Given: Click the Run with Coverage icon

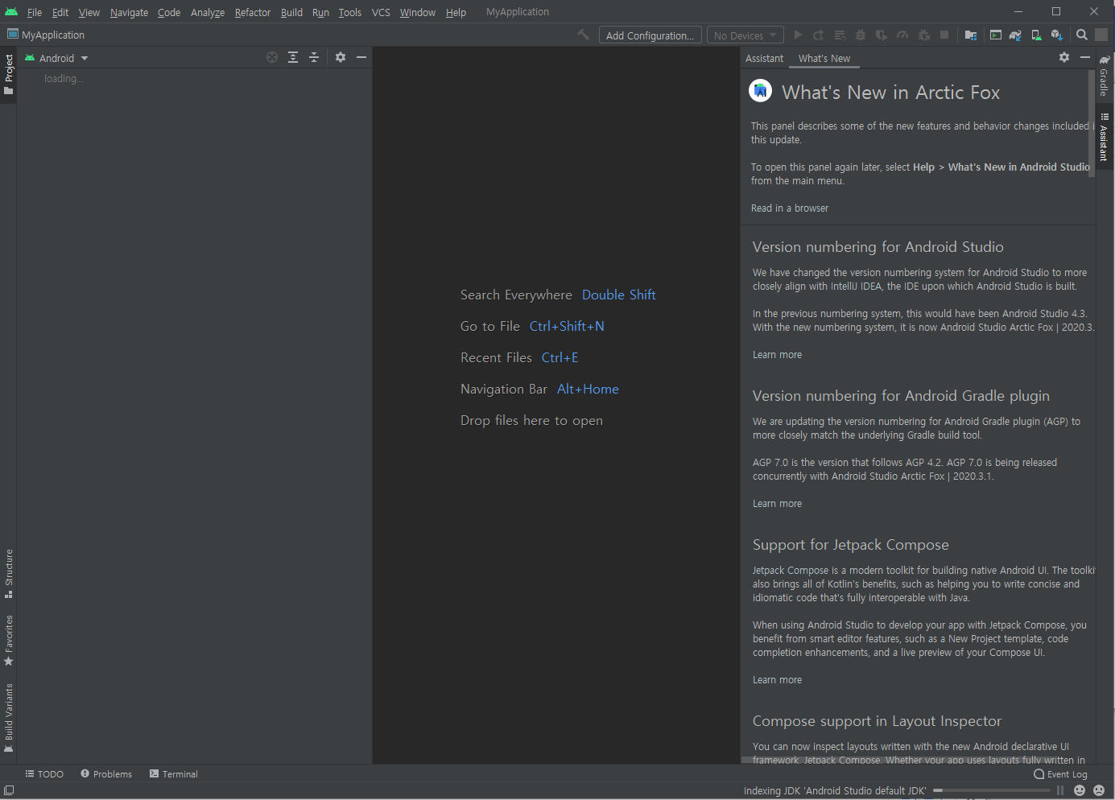Looking at the screenshot, I should [882, 35].
